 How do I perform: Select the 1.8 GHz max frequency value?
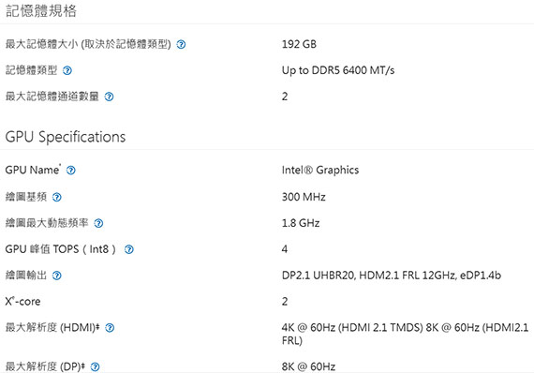[301, 223]
